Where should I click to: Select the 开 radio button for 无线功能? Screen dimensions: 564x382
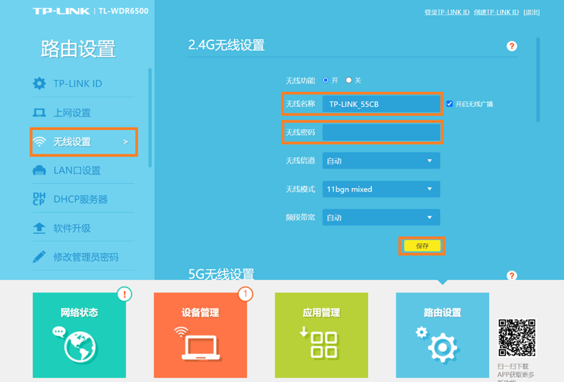tap(326, 80)
